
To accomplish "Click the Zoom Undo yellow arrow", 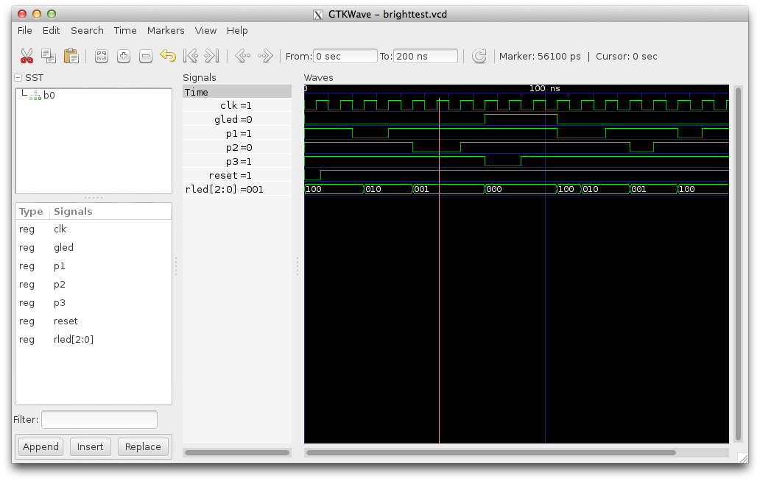I will point(168,56).
